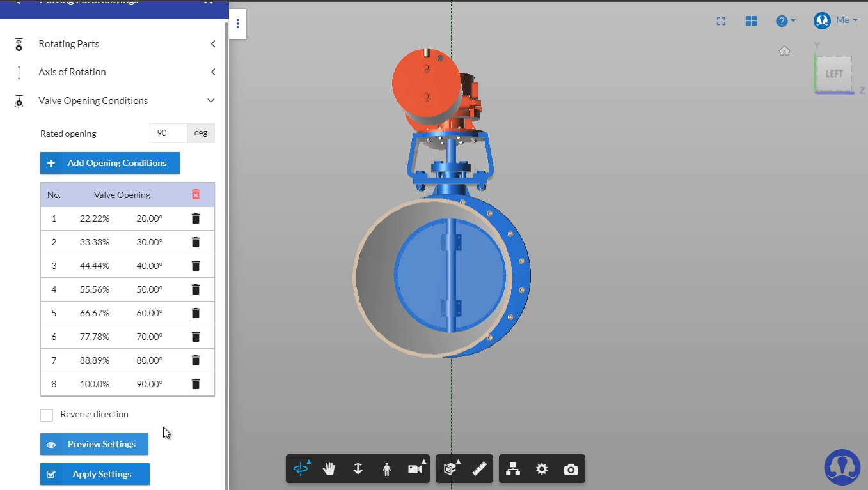The image size is (868, 490).
Task: Delete row 5 opening 60.00°
Action: click(196, 313)
